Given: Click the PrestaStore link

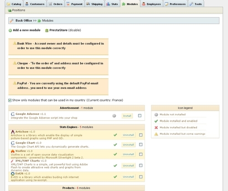Looking at the screenshot, I should [58, 30].
